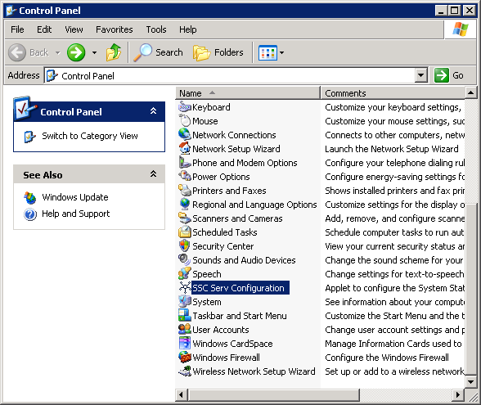
Task: Select the Scanners and Cameras icon
Action: [x=185, y=218]
